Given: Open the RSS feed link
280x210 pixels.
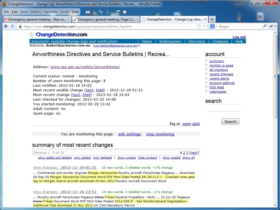Looking at the screenshot, I should pos(216,87).
